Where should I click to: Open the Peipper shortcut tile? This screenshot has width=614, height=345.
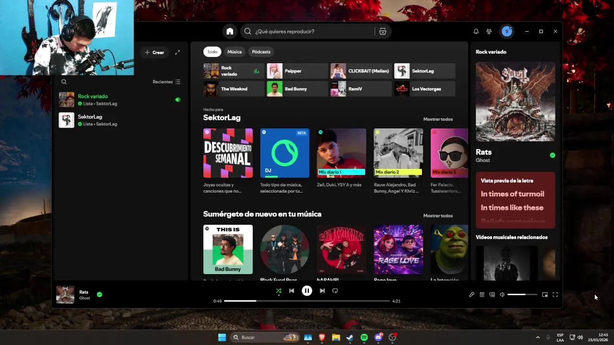(297, 71)
